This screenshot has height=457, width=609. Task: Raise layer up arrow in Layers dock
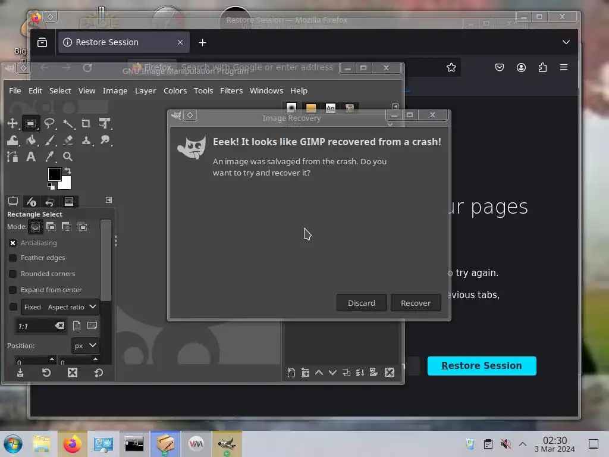tap(319, 373)
